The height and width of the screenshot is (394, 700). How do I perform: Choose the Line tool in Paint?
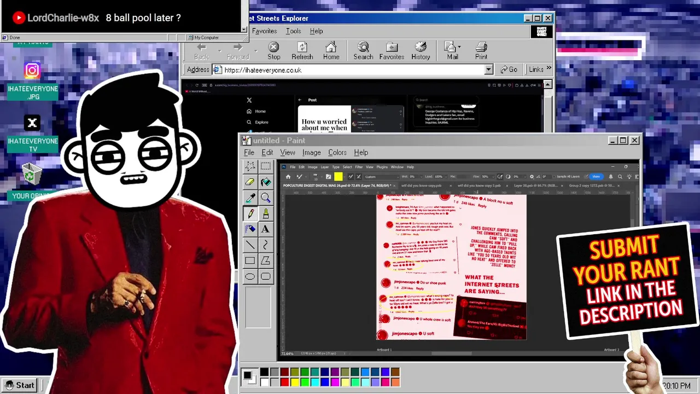click(250, 245)
